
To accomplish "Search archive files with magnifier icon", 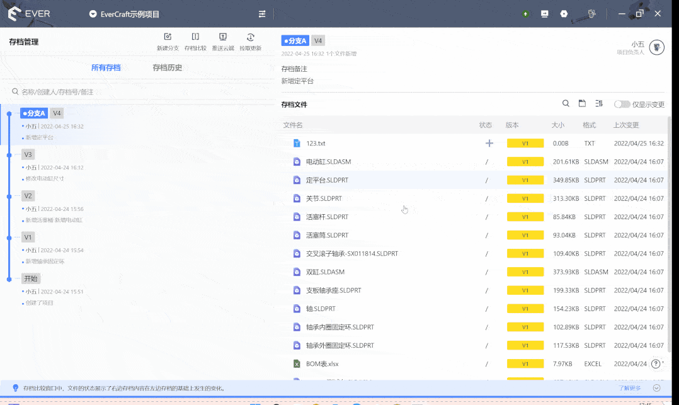I will 566,103.
